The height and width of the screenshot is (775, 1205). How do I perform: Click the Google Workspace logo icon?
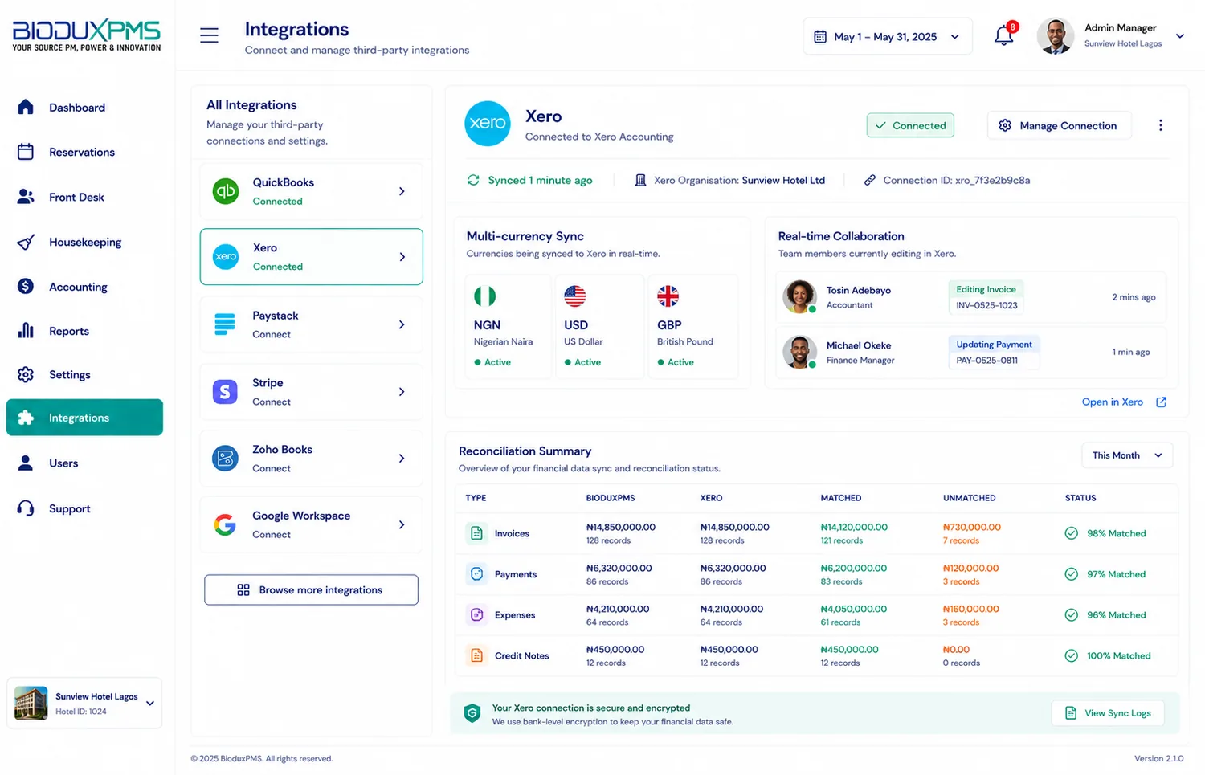(225, 524)
